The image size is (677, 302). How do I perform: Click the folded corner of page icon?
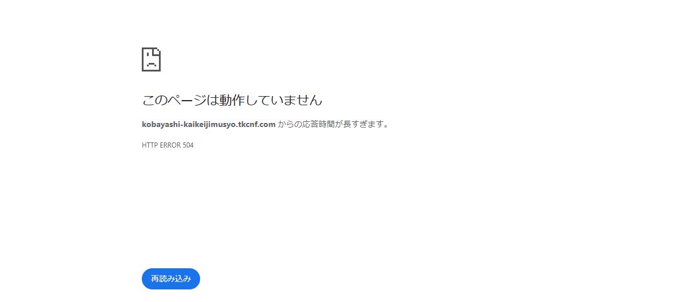pos(158,51)
